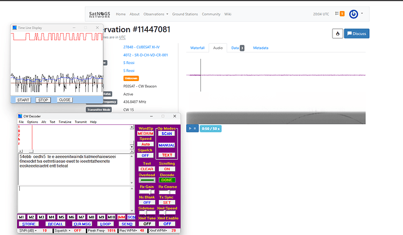Select memory button M6

(71, 217)
